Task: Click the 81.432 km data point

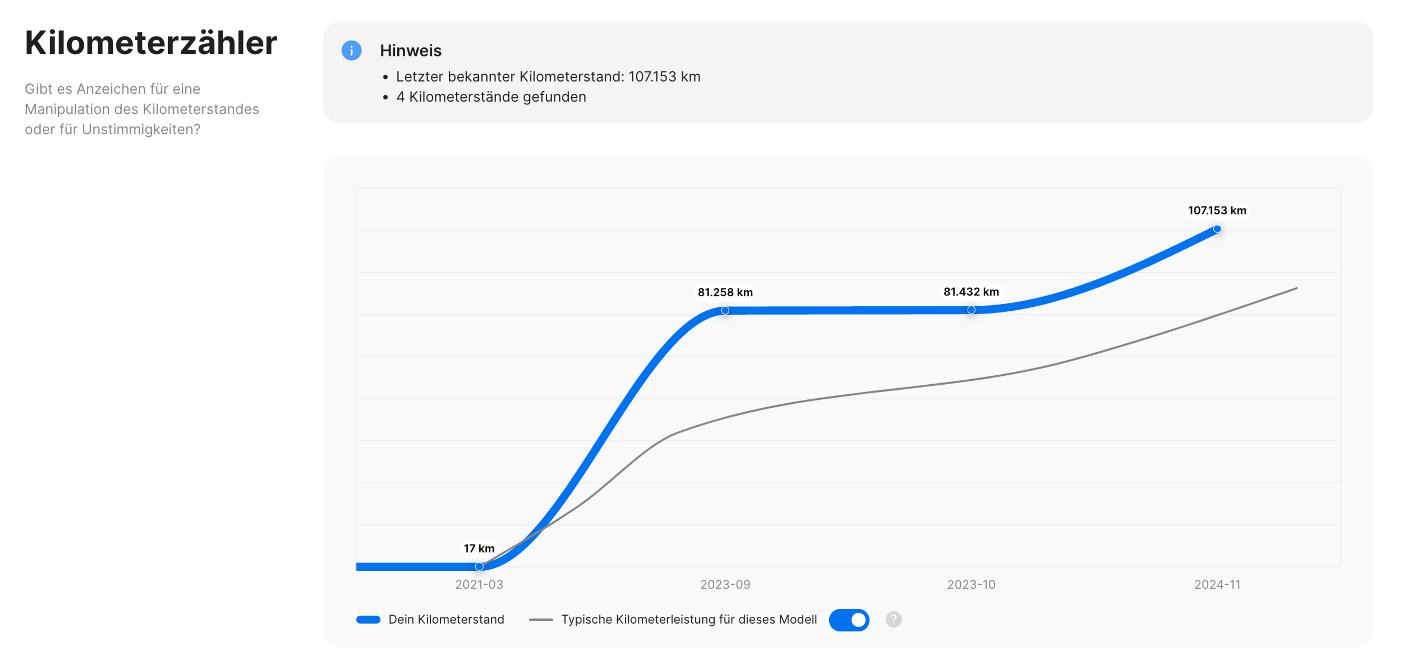Action: pos(971,310)
